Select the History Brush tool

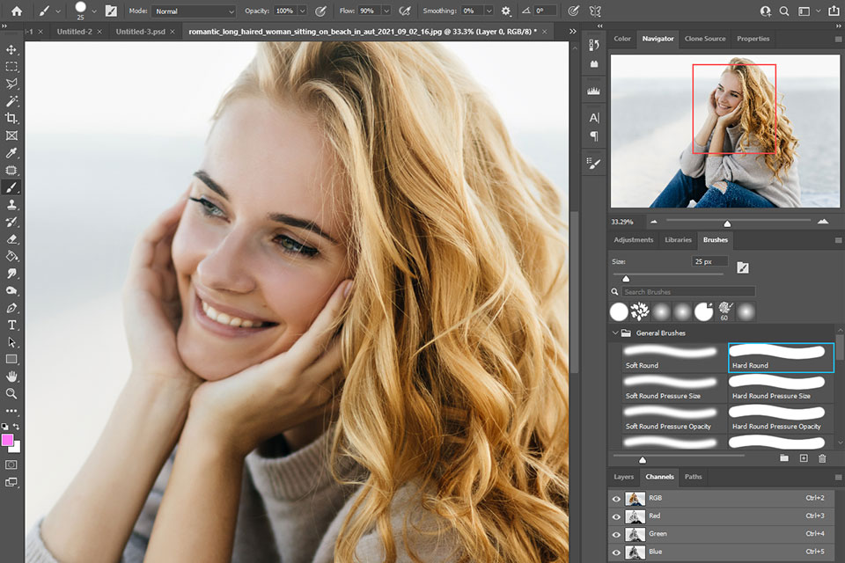(x=11, y=222)
